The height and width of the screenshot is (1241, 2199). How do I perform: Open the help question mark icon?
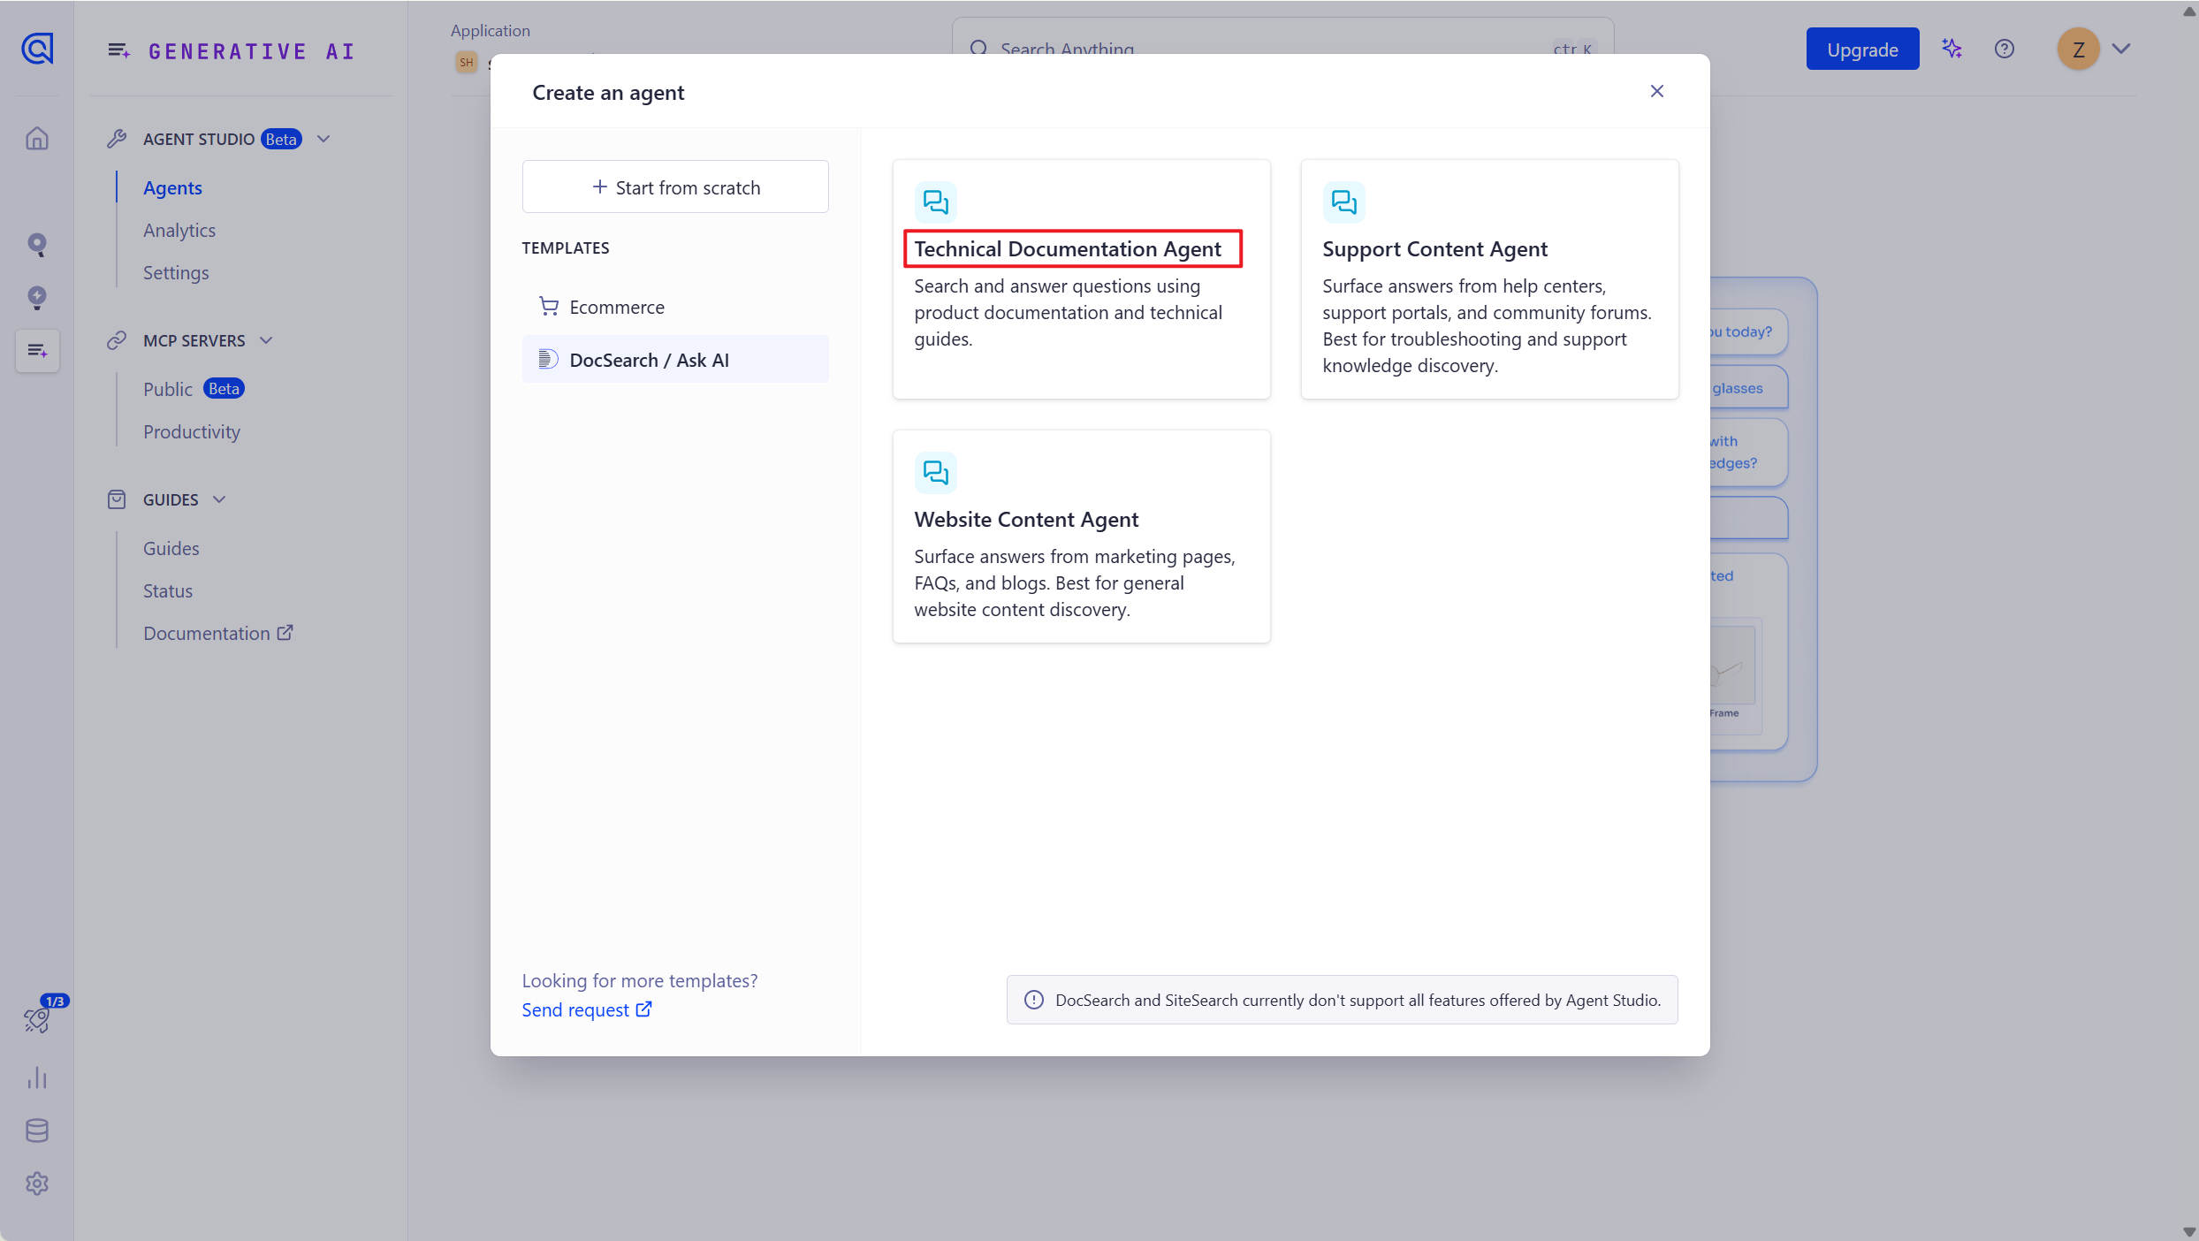coord(2005,49)
